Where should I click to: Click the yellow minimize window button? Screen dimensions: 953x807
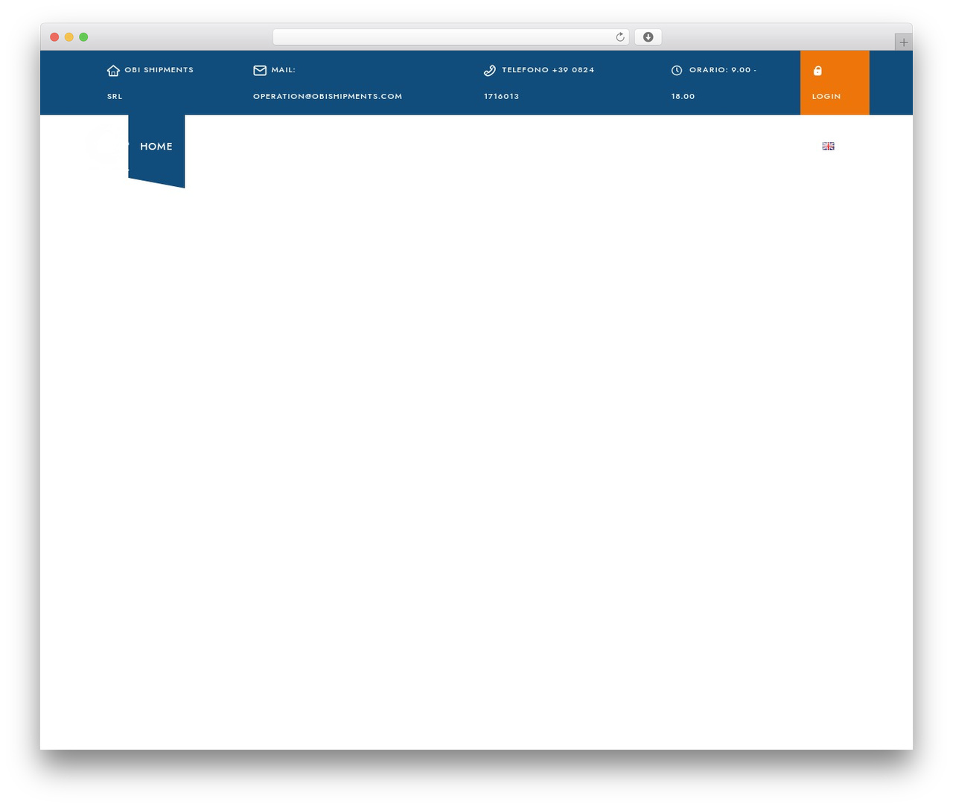pyautogui.click(x=68, y=37)
